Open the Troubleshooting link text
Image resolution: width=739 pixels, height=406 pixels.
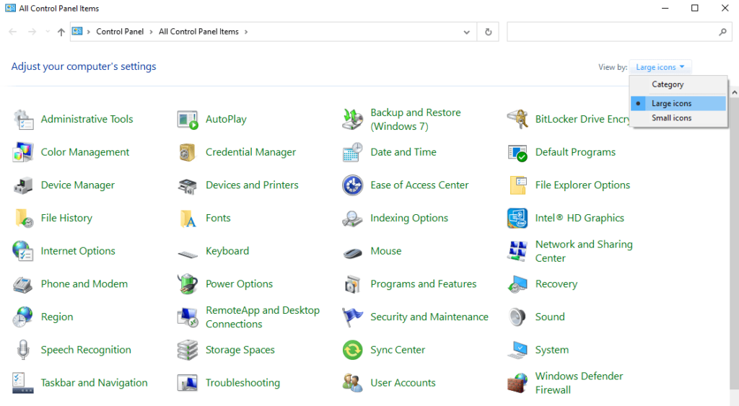(242, 383)
